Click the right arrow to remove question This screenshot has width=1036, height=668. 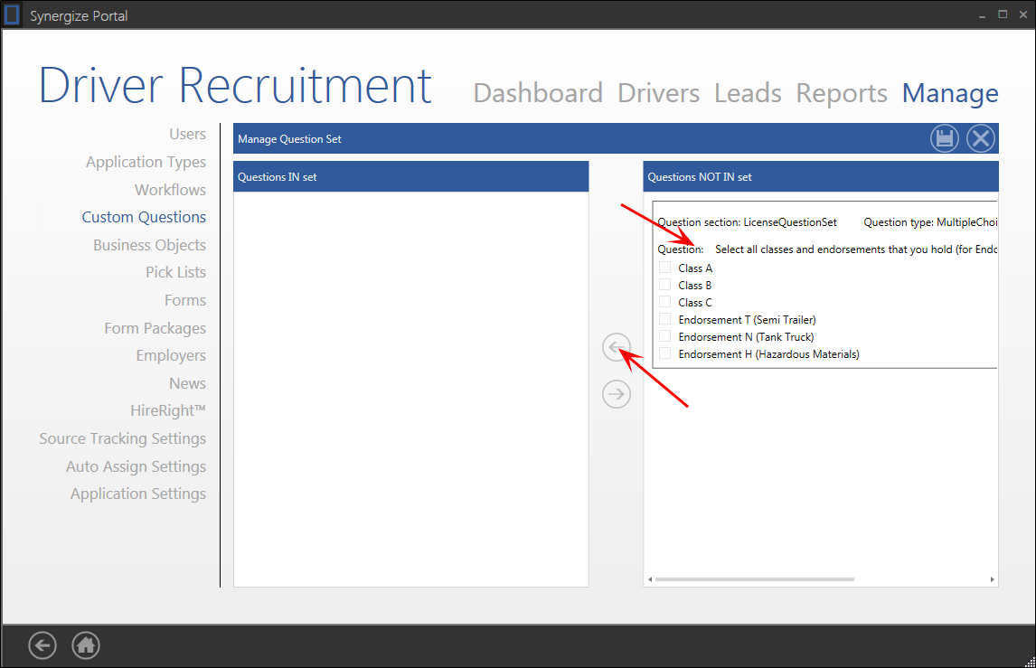click(616, 393)
